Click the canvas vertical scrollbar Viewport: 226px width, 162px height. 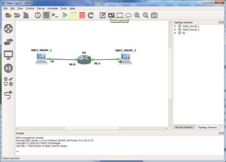[170, 74]
